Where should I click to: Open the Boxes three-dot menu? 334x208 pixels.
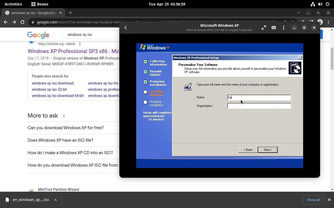click(284, 28)
